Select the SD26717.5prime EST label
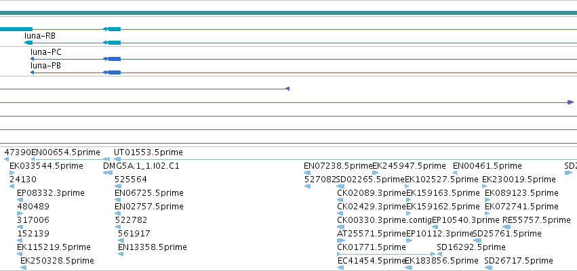The height and width of the screenshot is (271, 577). 519,261
